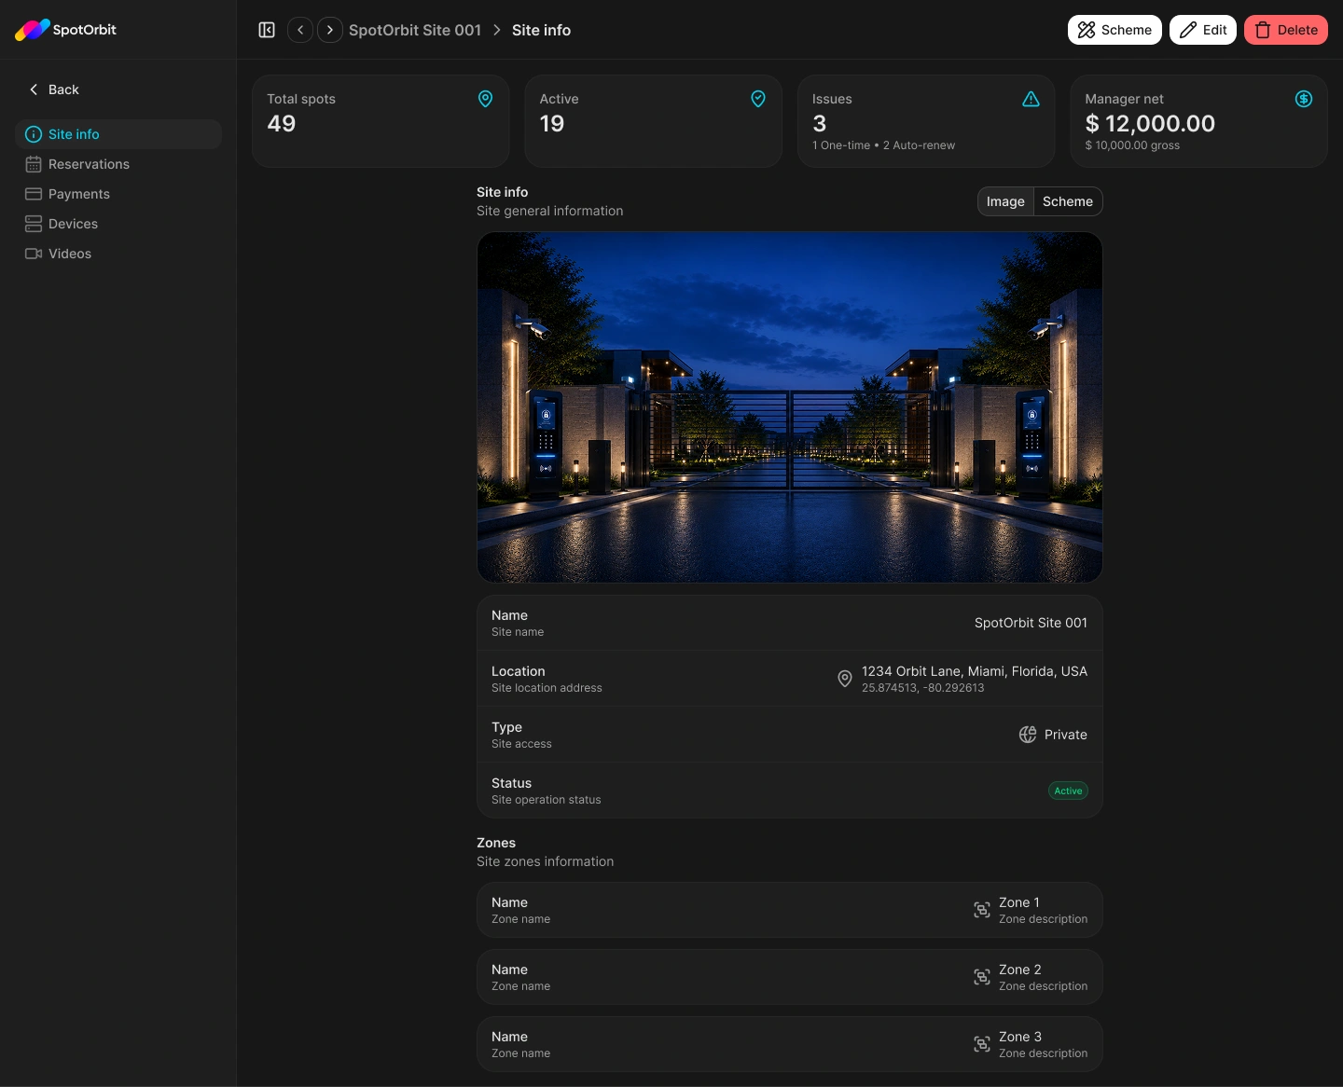
Task: Go to previous site arrow
Action: click(300, 30)
